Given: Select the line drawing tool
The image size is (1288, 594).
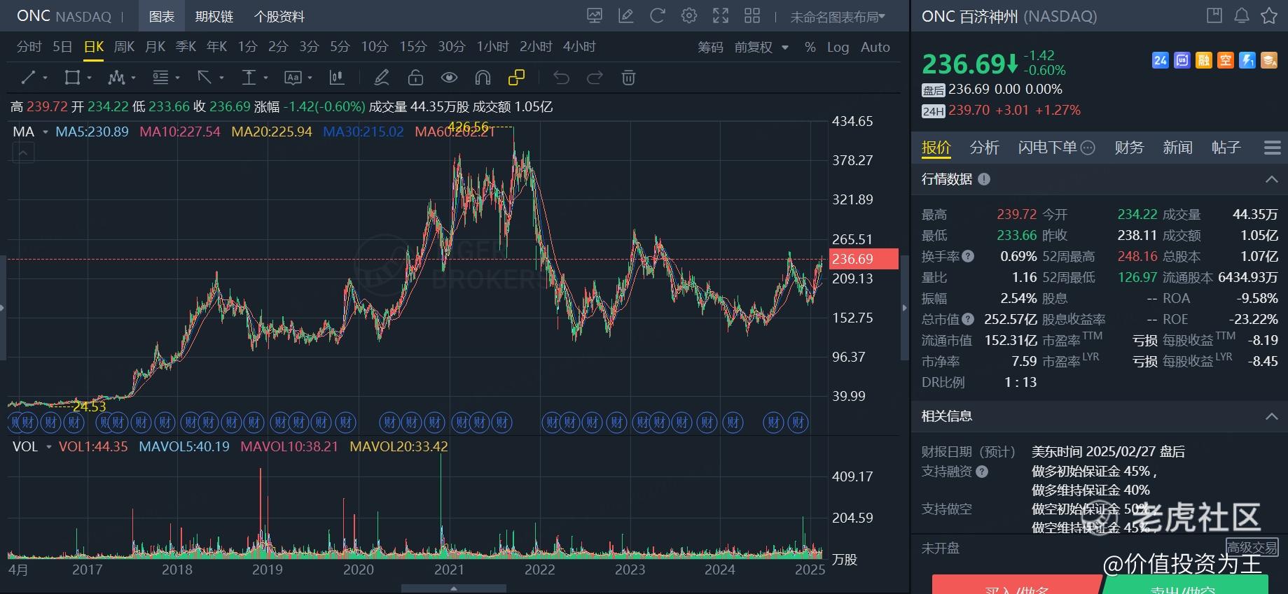Looking at the screenshot, I should coord(29,78).
